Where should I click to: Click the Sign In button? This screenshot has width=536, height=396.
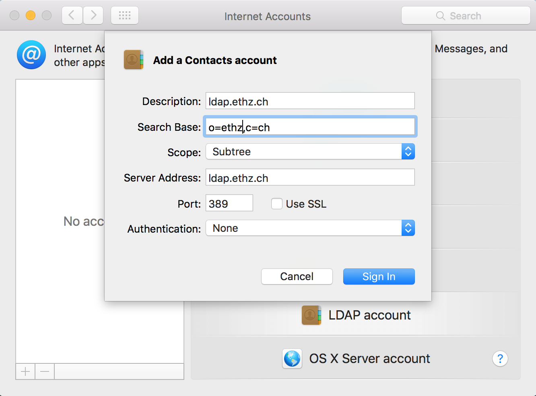[379, 276]
